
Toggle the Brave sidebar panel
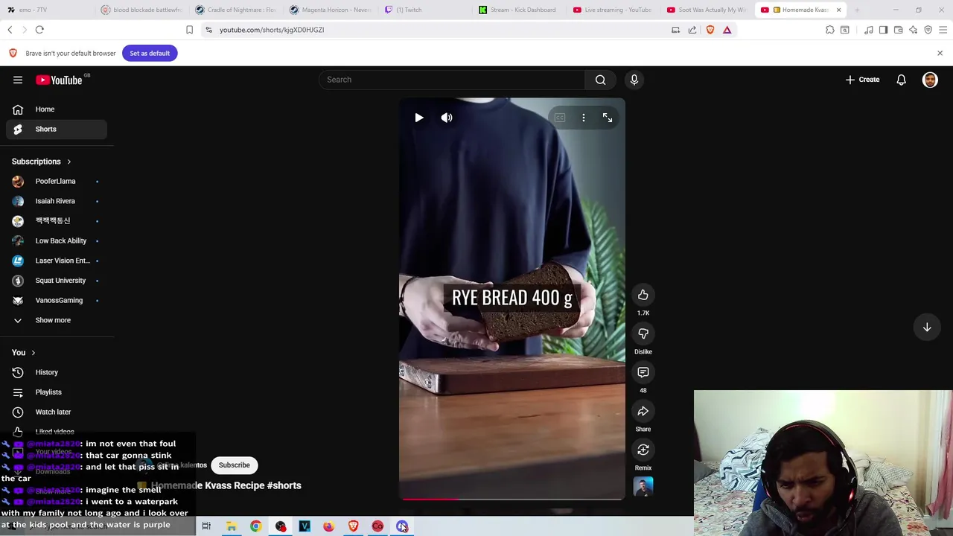click(x=883, y=30)
